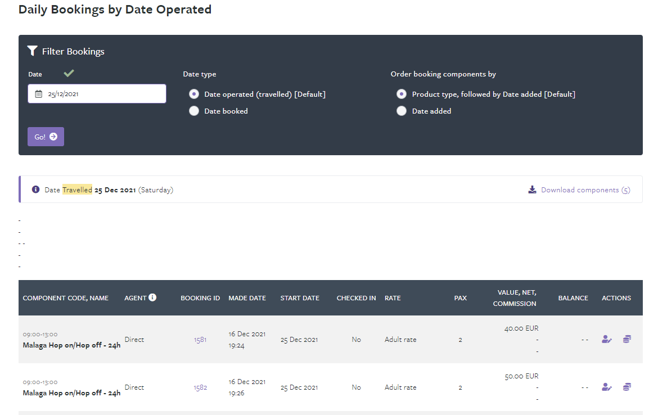
Task: Click ACTIONS column header
Action: (616, 298)
